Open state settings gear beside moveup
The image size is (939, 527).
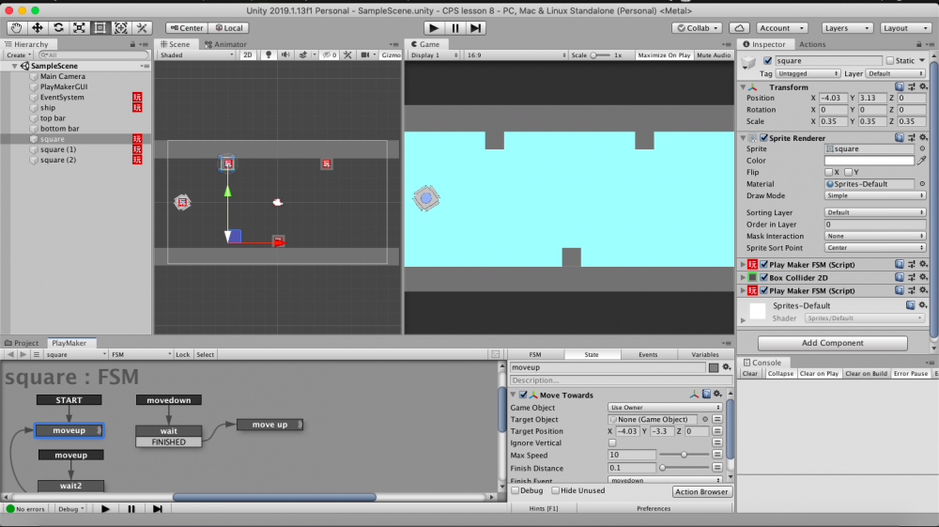pyautogui.click(x=727, y=367)
